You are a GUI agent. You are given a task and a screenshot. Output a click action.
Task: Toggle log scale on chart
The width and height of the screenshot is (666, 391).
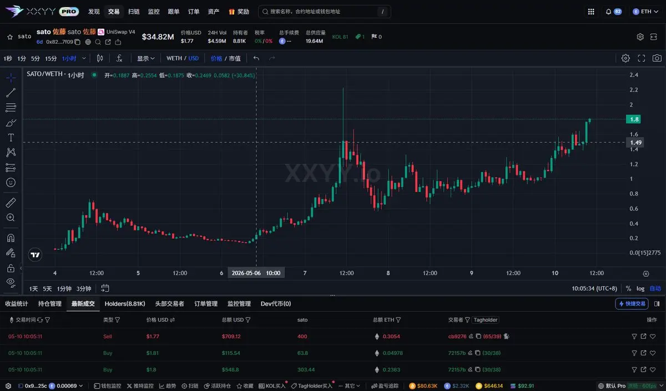640,288
